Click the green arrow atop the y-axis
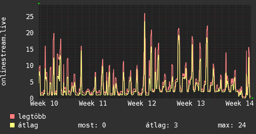The width and height of the screenshot is (256, 134). click(39, 3)
